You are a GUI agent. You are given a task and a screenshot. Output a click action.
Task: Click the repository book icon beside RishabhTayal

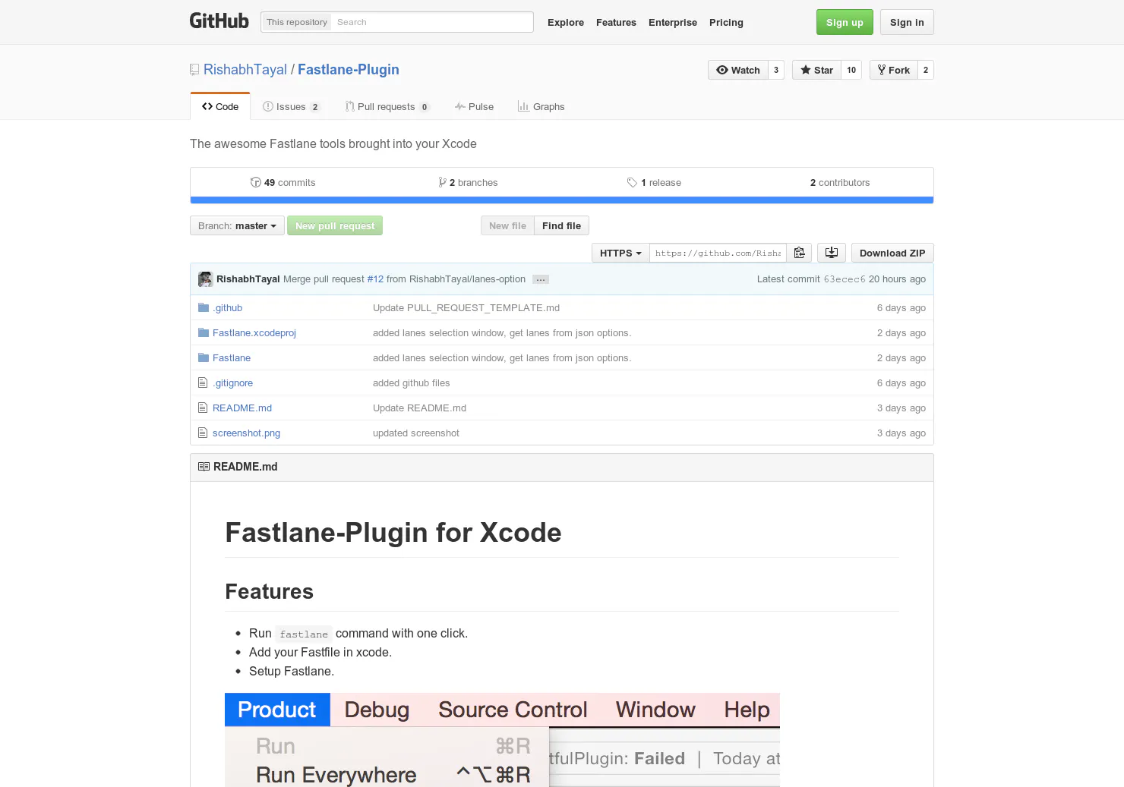pyautogui.click(x=194, y=70)
